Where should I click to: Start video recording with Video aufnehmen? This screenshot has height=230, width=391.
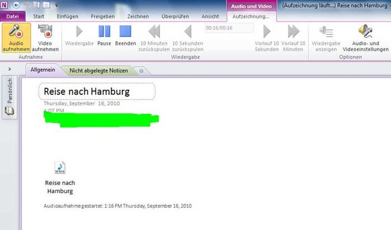point(45,38)
